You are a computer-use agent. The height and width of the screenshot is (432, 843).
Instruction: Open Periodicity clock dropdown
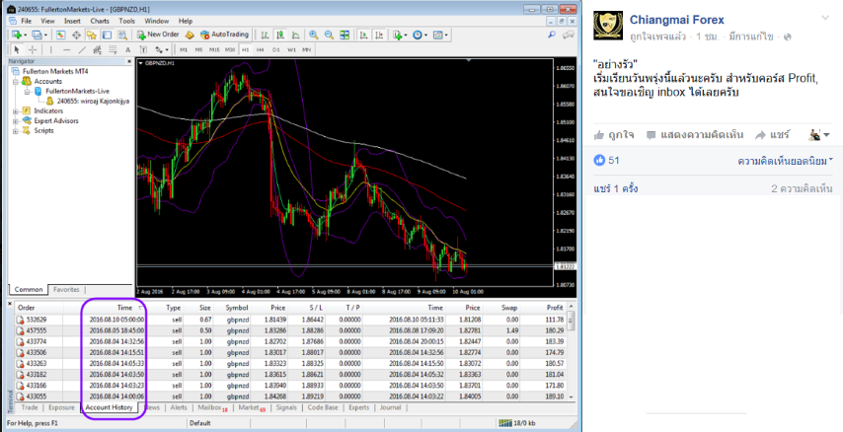coord(420,35)
